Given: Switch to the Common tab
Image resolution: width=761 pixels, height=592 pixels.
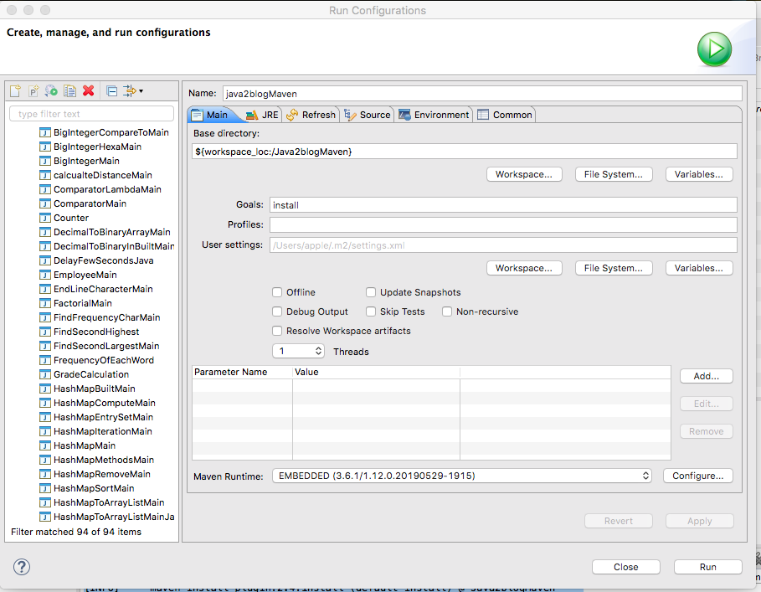Looking at the screenshot, I should click(505, 115).
